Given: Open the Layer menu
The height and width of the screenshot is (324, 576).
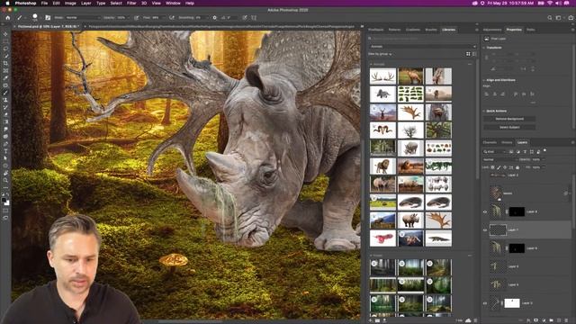Looking at the screenshot, I should pos(86,3).
